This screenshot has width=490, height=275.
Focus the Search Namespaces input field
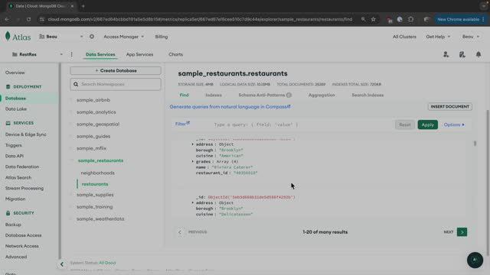coord(116,84)
